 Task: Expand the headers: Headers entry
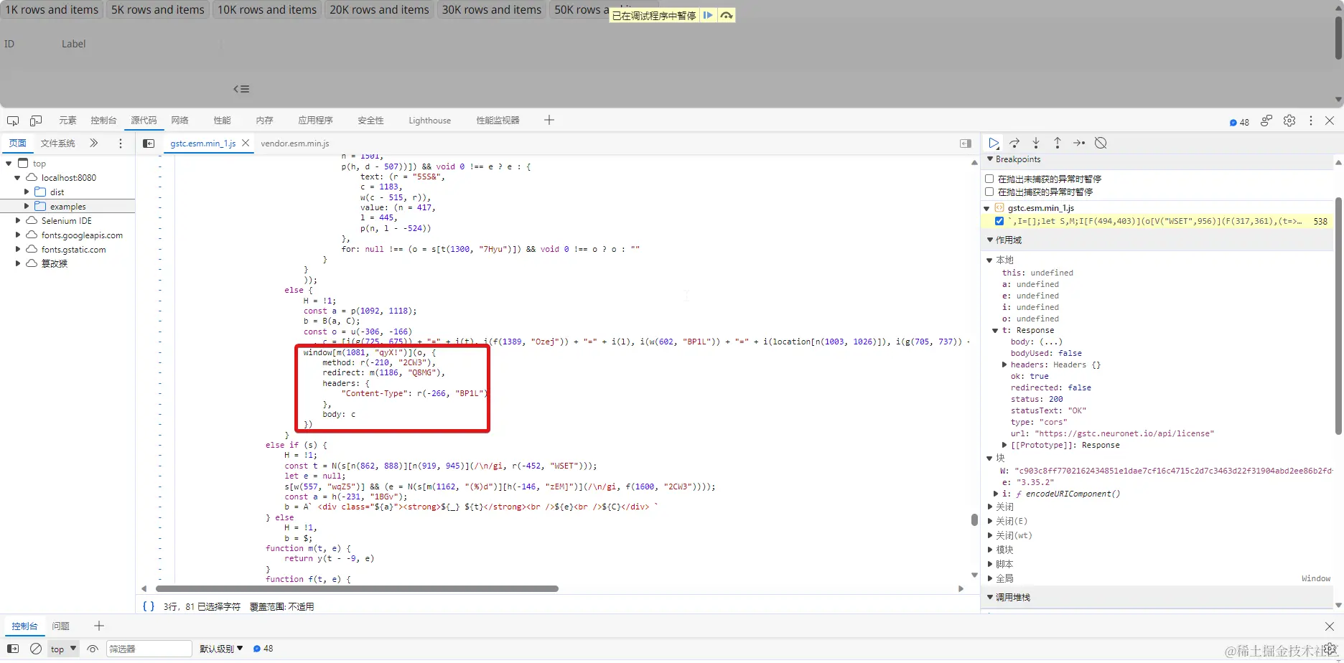(x=1004, y=365)
